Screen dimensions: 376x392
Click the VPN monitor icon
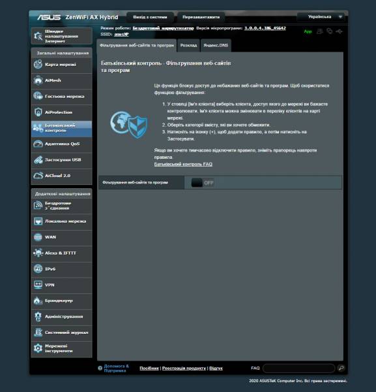(x=38, y=285)
